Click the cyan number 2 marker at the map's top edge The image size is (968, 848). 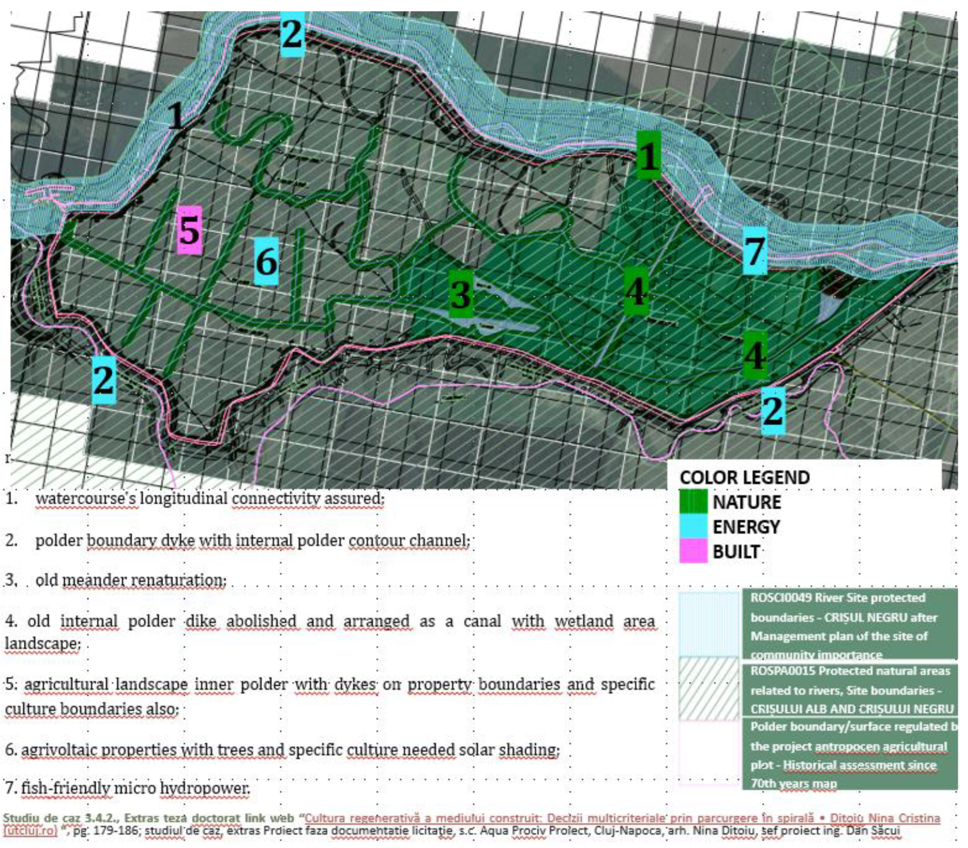[x=292, y=34]
